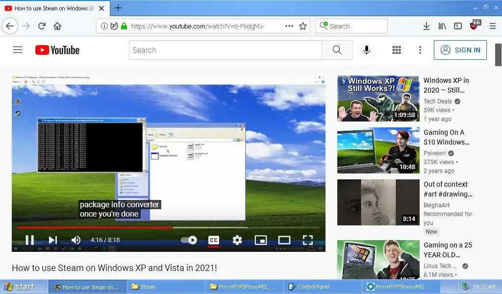Open Gaming on a 25 year old thumbnail
The image size is (502, 294).
378,260
